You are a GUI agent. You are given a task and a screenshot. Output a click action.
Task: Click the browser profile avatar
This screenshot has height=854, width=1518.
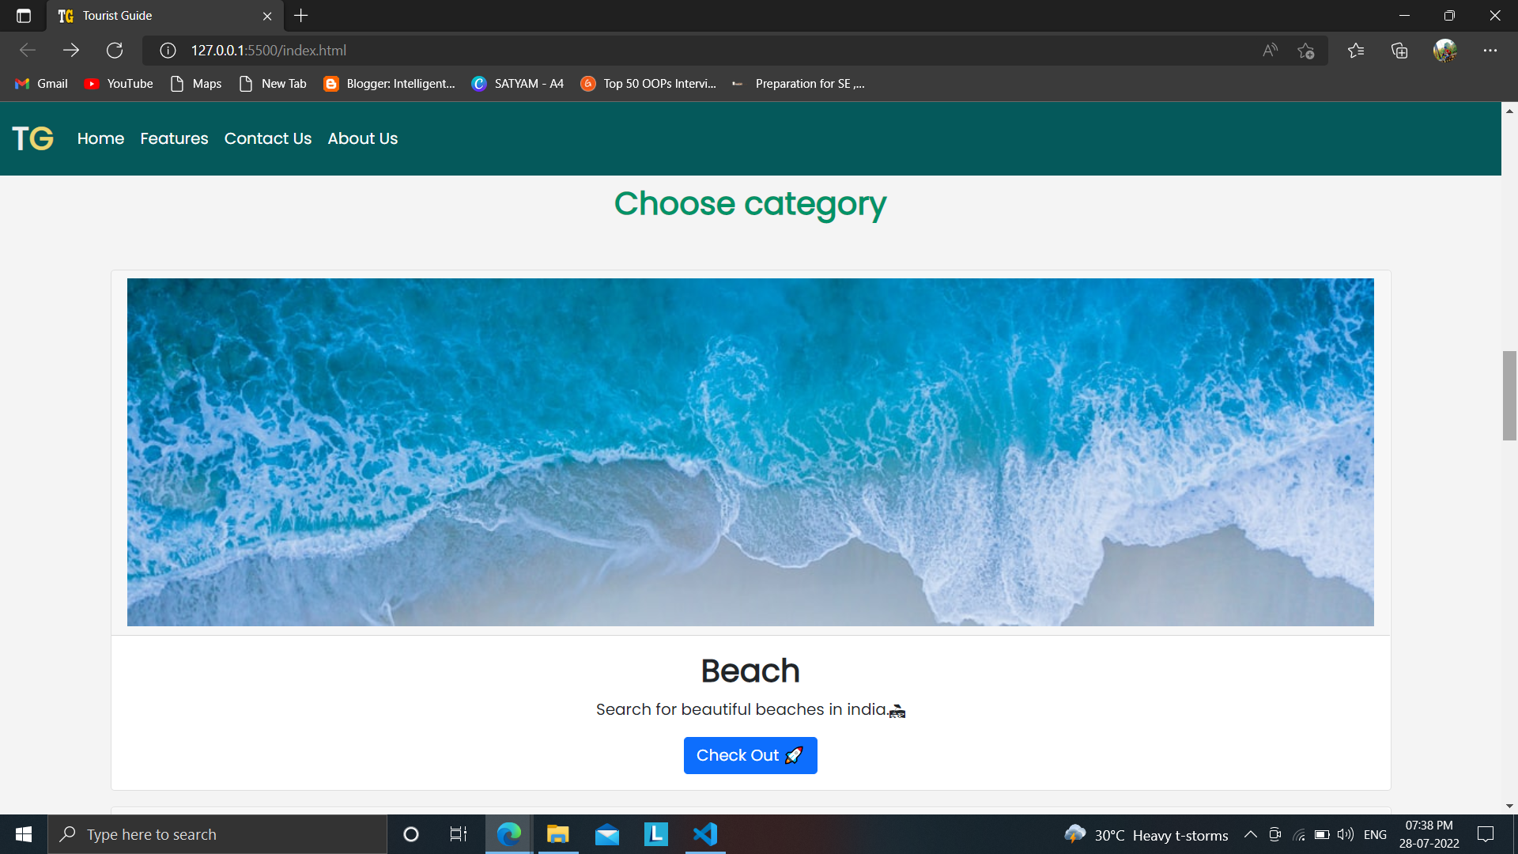pyautogui.click(x=1445, y=50)
